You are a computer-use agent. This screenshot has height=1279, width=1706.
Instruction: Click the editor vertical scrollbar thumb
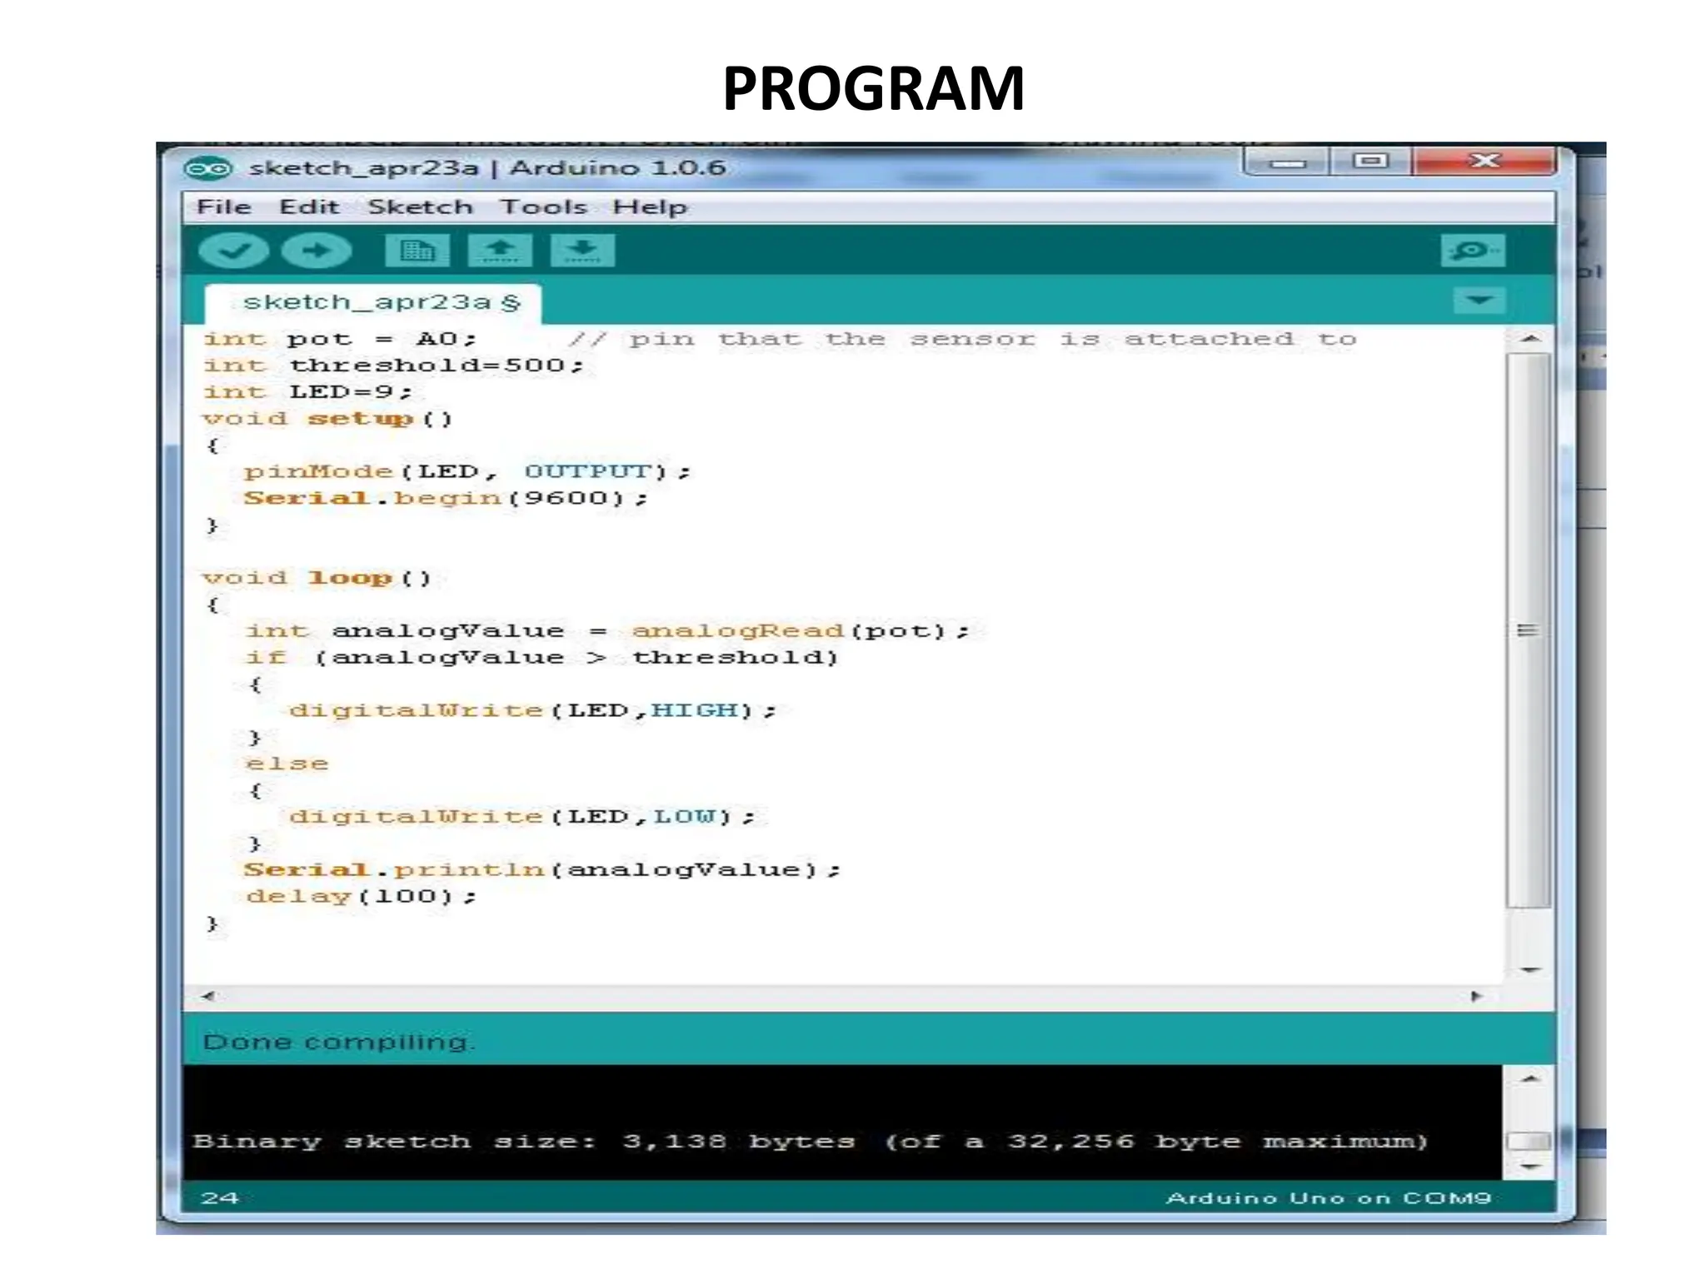[1528, 630]
